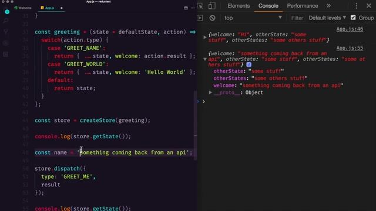Click 'store.dispatch' call in the editor

coord(57,168)
